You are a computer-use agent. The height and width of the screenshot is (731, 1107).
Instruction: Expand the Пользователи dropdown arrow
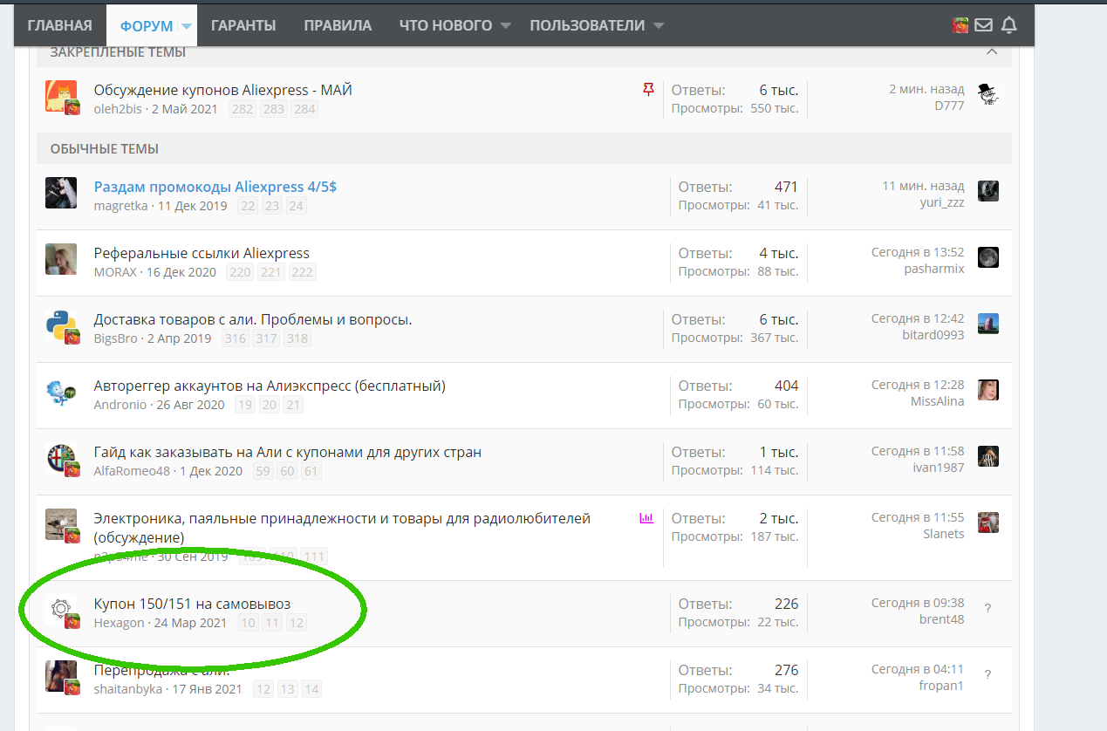659,26
